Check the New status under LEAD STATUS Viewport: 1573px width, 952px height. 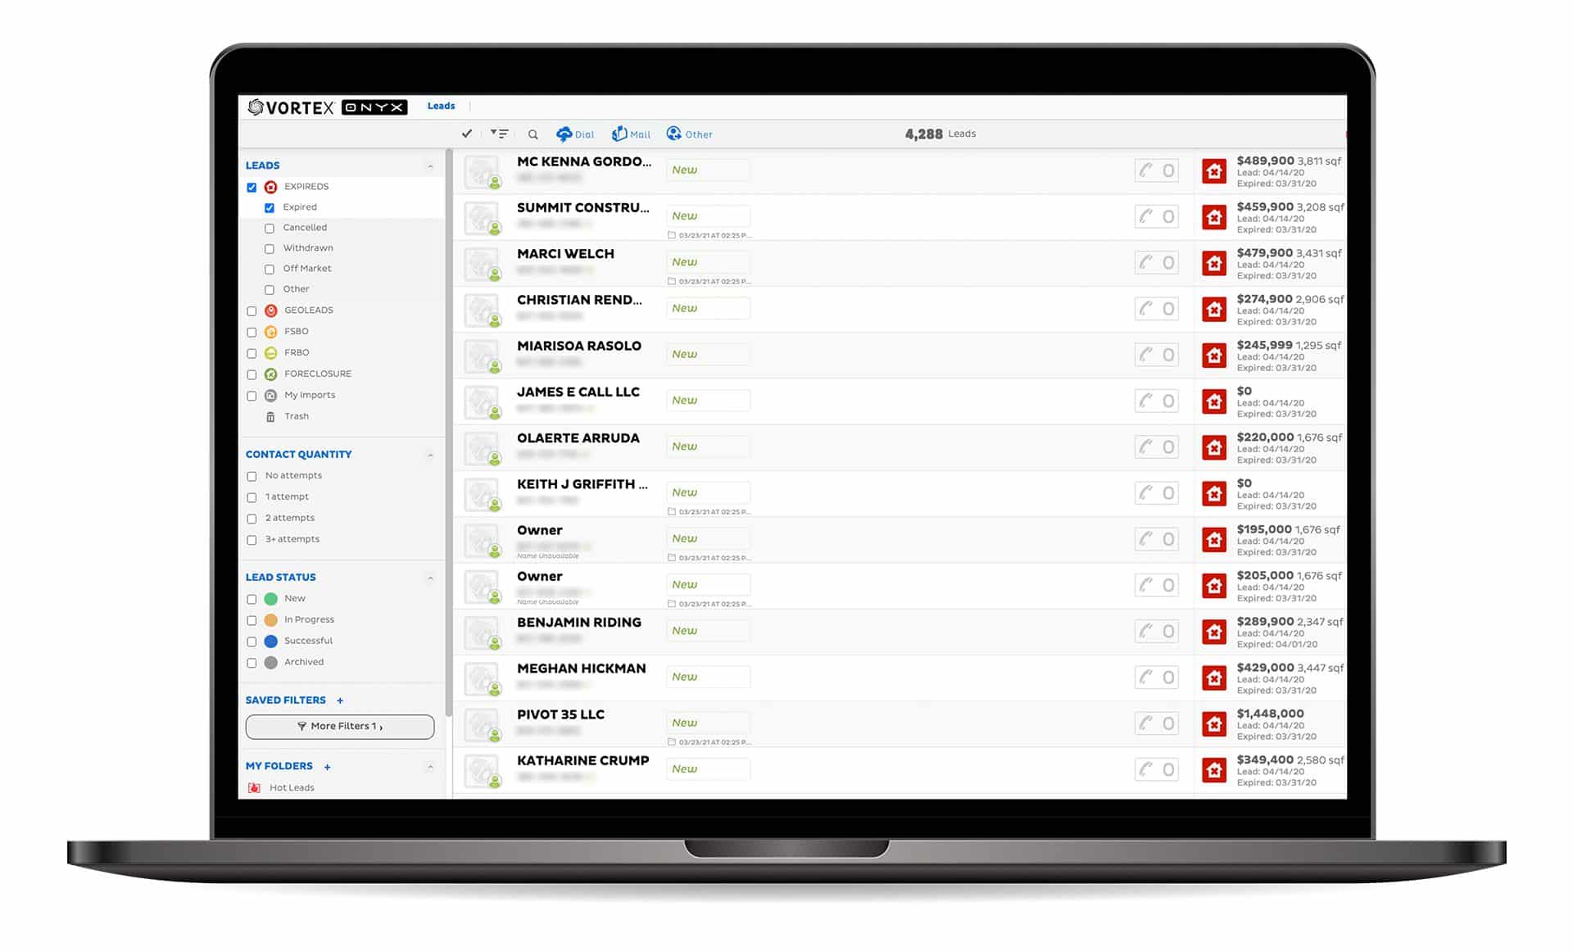(x=253, y=598)
